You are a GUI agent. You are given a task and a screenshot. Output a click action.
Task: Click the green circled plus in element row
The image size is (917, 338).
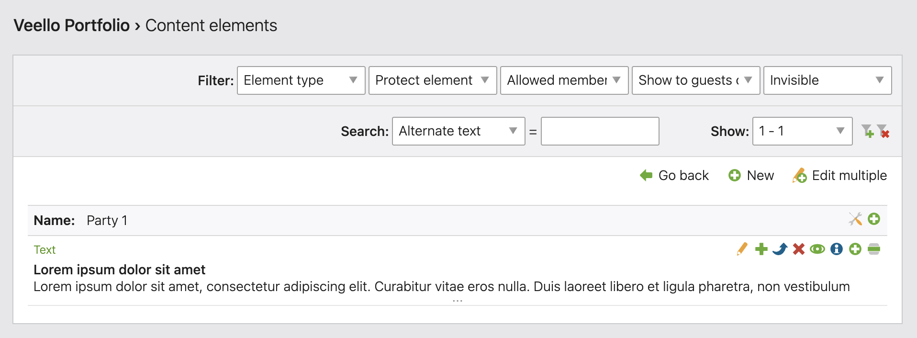click(x=855, y=249)
